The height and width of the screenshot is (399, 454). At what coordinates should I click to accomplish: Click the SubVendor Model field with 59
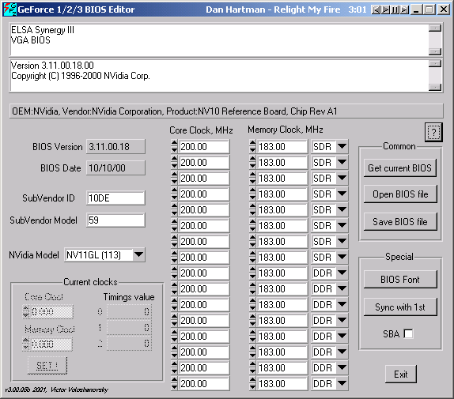coord(115,220)
